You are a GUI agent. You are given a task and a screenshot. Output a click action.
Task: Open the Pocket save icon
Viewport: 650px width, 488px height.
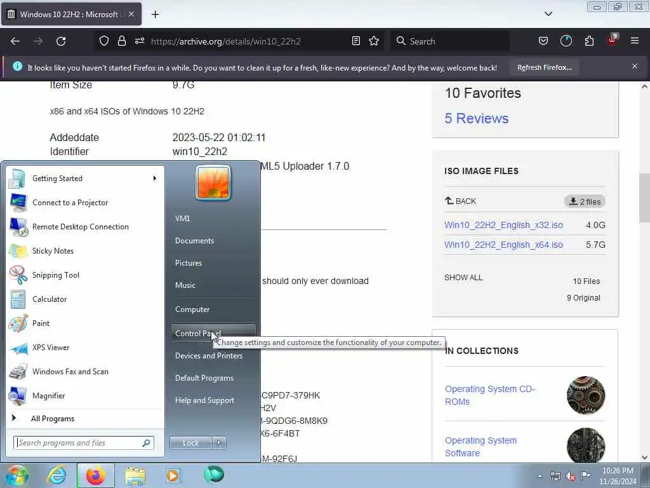(543, 41)
